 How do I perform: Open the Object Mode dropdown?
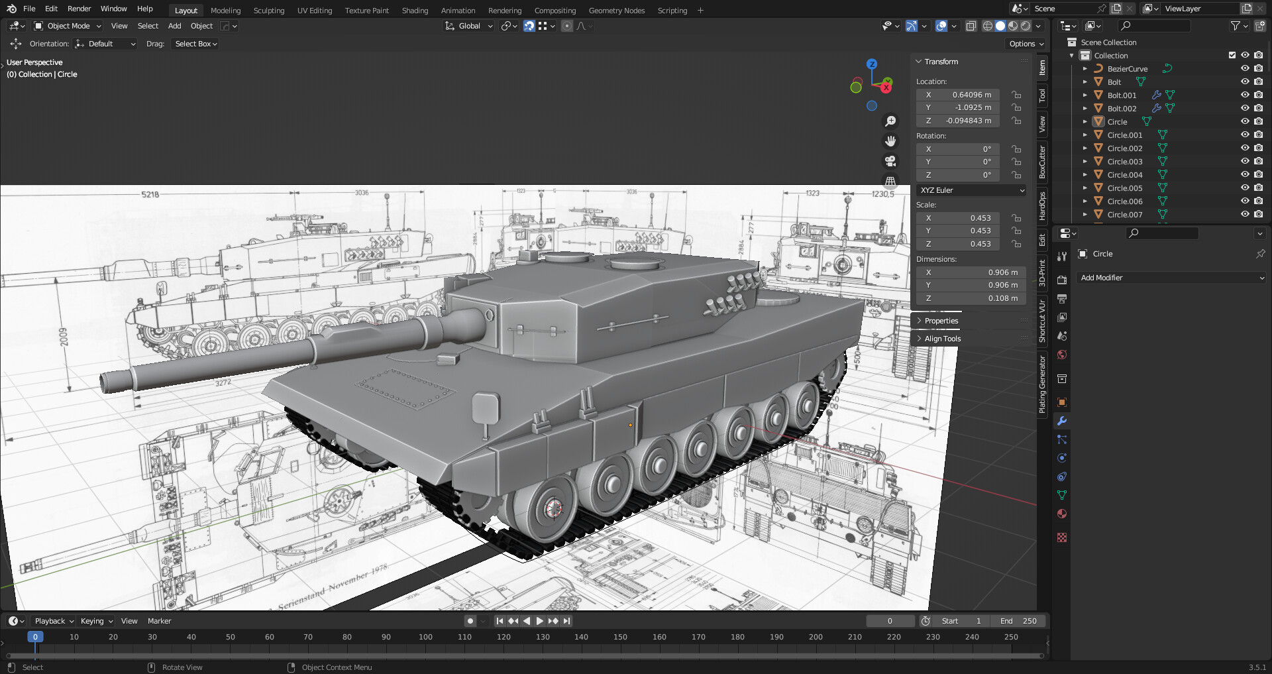tap(66, 26)
